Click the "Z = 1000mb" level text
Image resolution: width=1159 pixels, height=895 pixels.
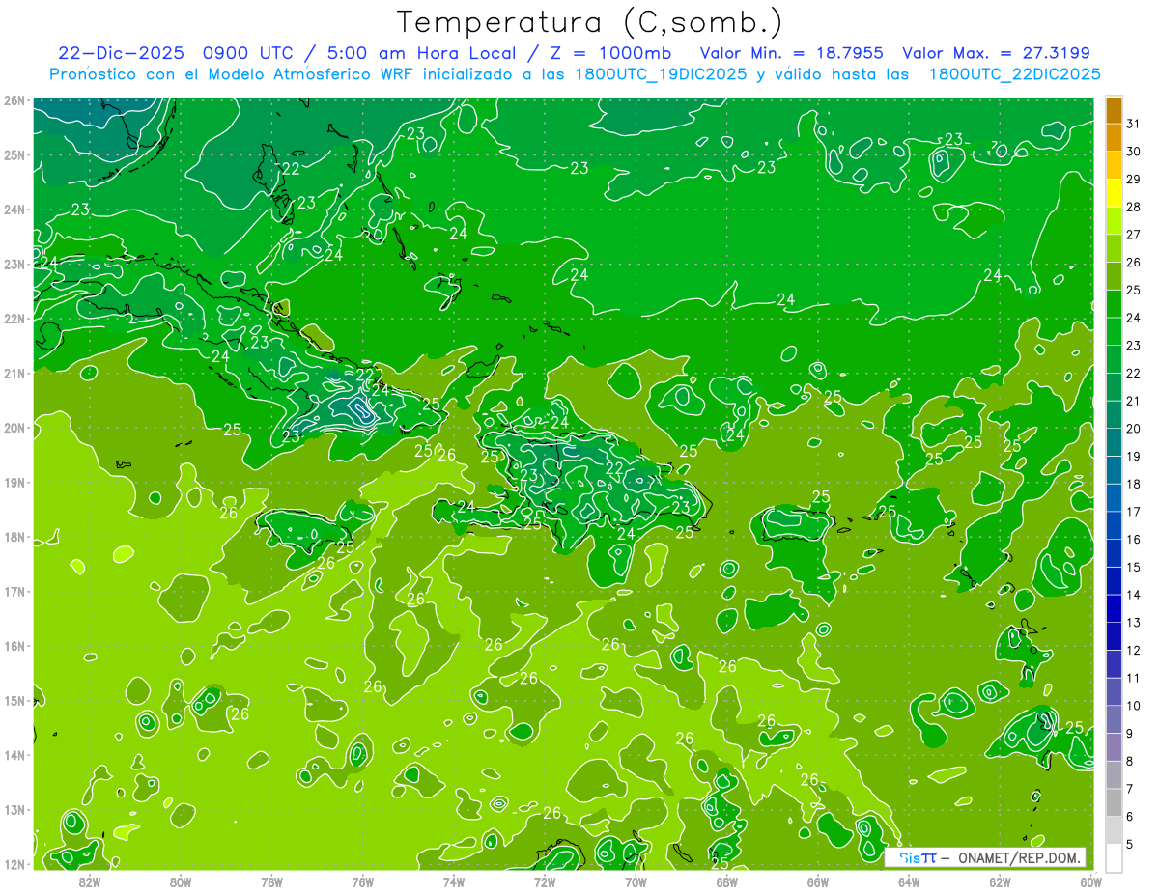[610, 52]
